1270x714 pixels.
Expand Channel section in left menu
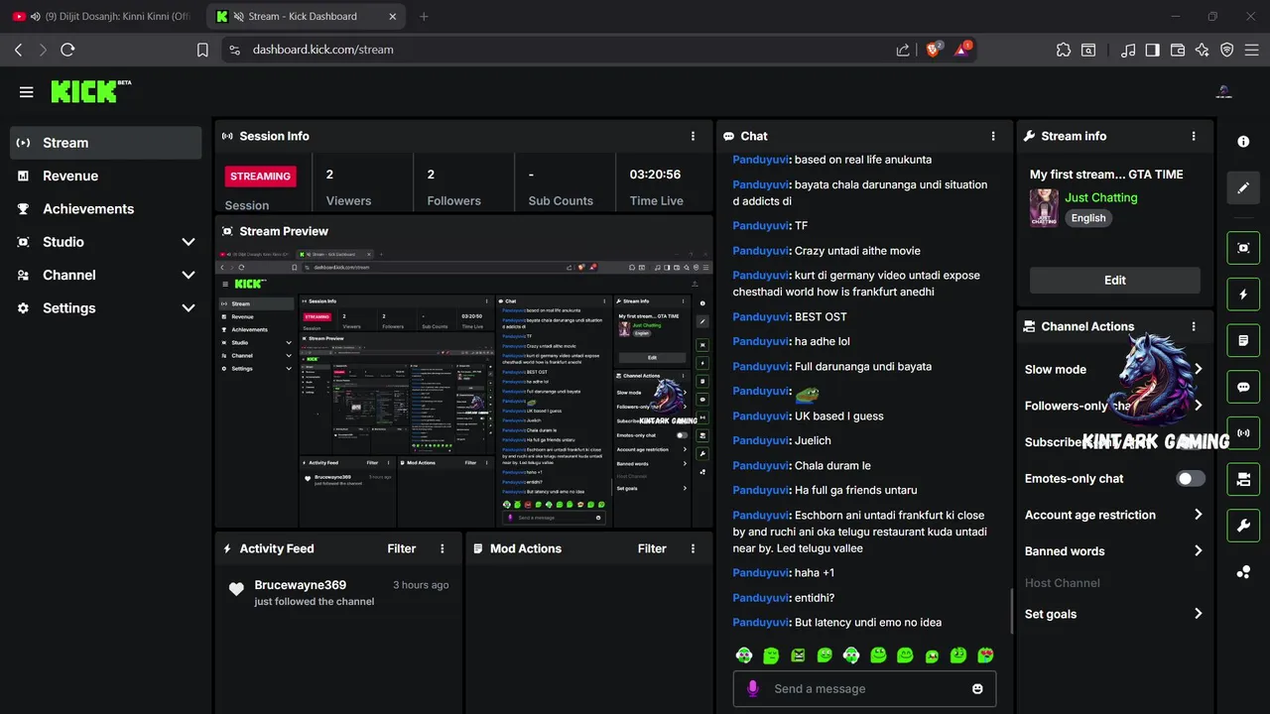point(189,275)
